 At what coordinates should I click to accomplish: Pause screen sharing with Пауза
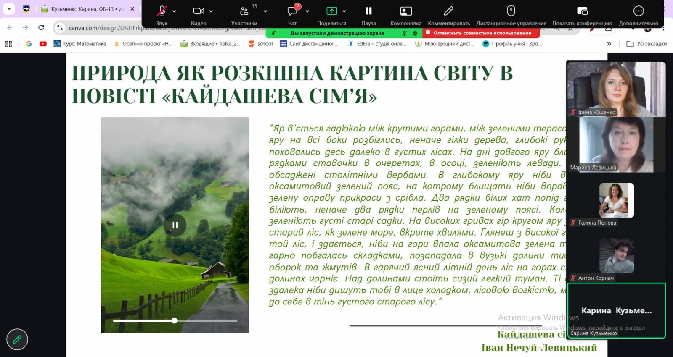tap(368, 11)
